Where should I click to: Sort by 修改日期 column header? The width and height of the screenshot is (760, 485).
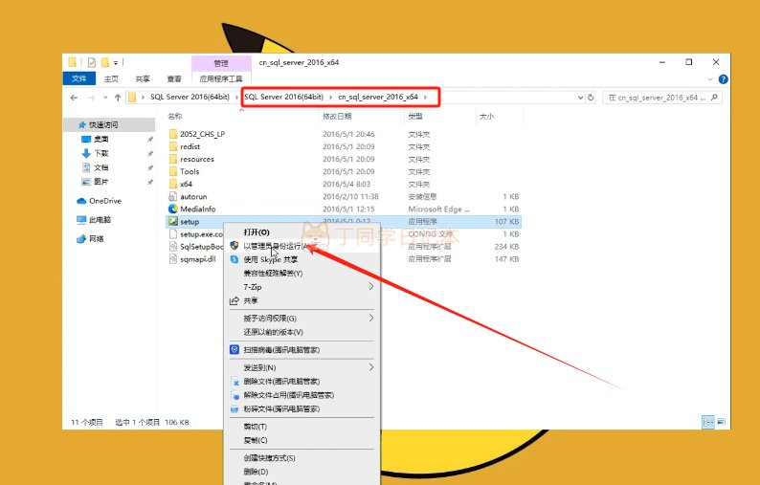point(337,117)
